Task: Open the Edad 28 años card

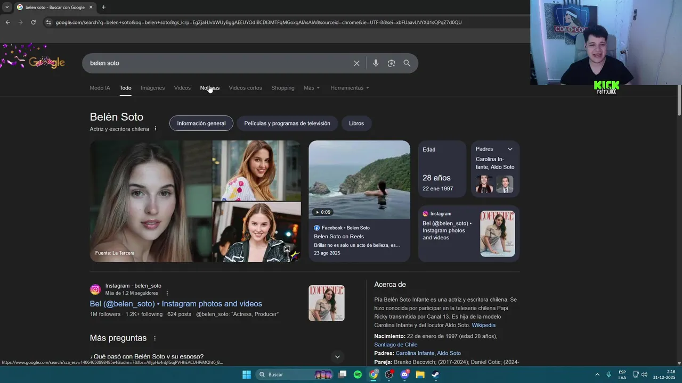Action: coord(442,169)
